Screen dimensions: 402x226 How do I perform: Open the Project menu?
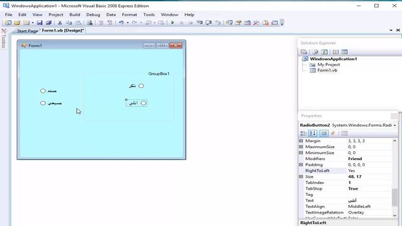click(x=56, y=14)
